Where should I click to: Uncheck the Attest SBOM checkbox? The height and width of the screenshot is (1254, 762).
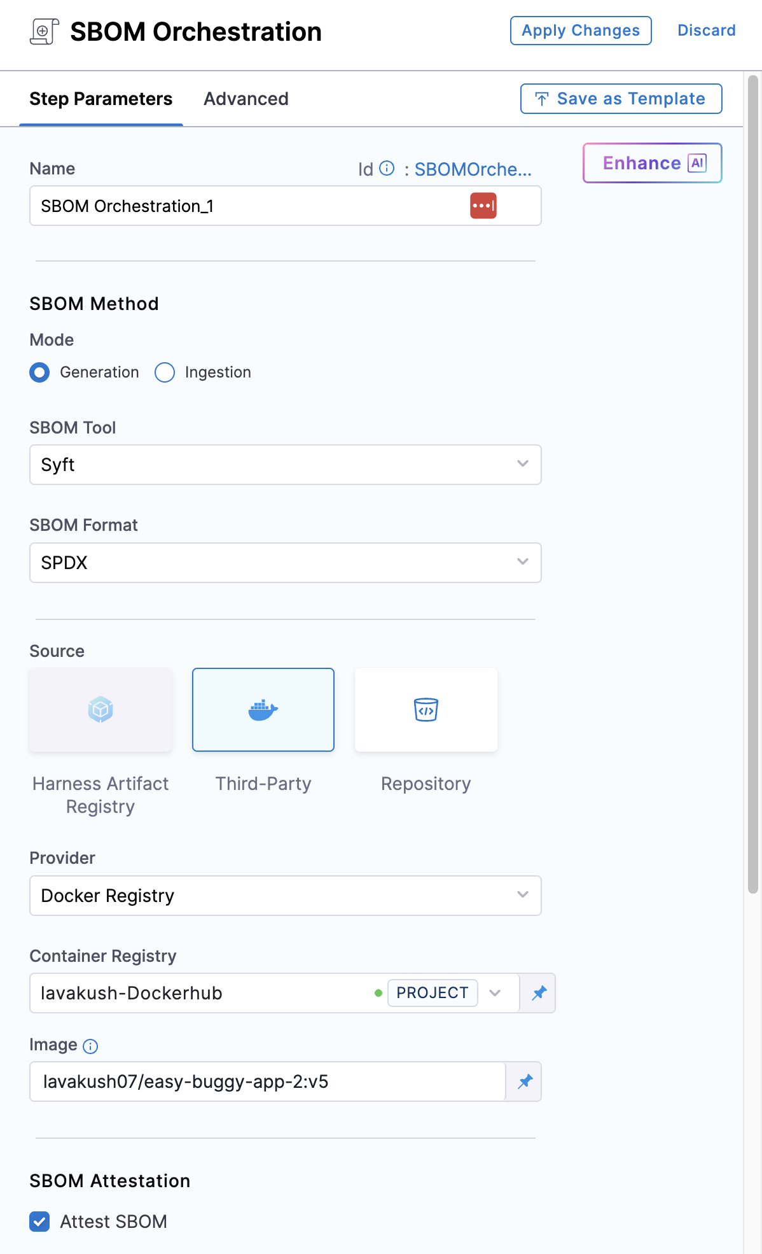pyautogui.click(x=39, y=1222)
